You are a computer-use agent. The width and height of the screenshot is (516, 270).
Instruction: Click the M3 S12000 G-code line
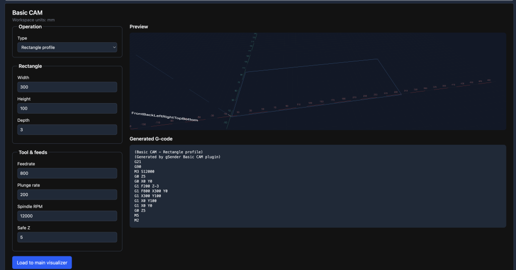coord(144,171)
